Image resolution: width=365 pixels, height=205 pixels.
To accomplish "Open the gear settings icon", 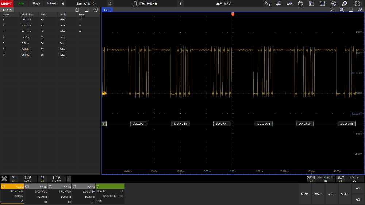I will (x=344, y=4).
